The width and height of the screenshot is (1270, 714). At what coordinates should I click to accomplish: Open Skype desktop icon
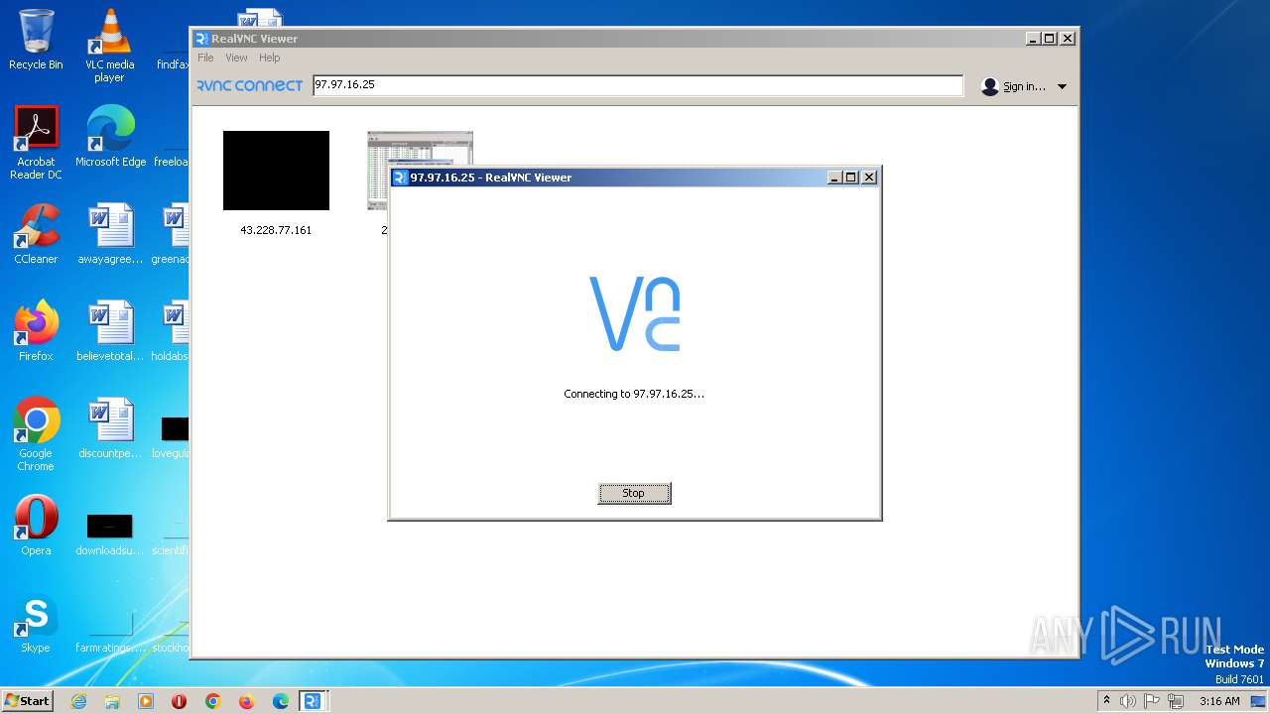(36, 623)
